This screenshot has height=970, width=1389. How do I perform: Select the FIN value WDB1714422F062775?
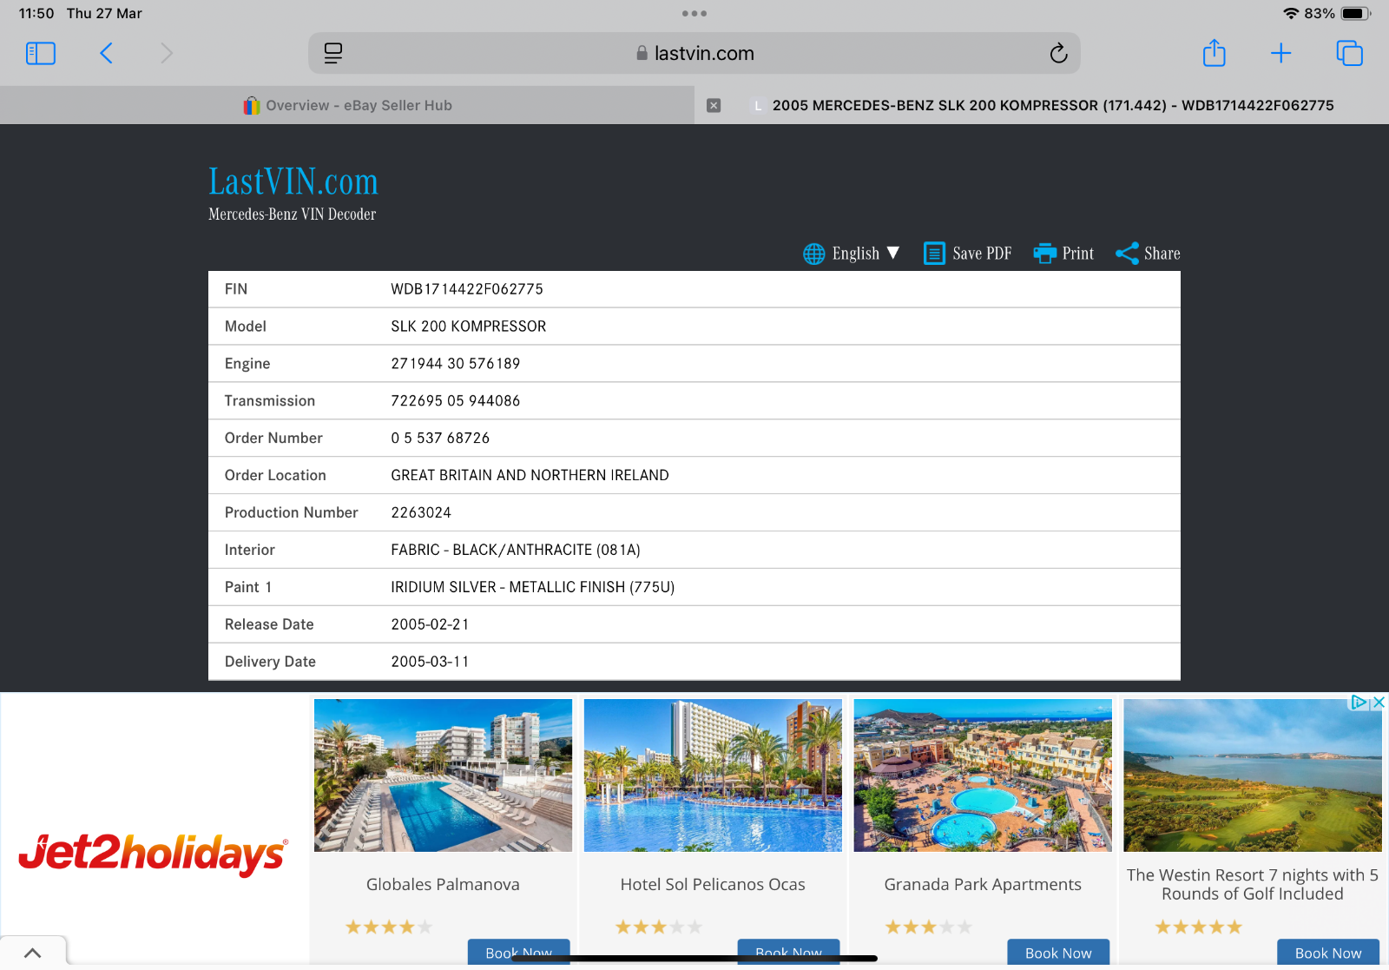point(467,289)
